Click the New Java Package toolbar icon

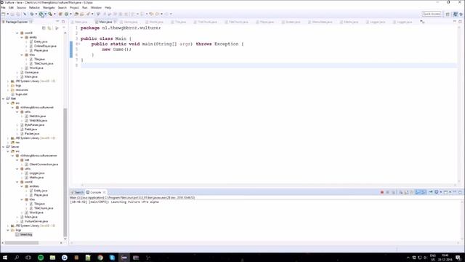coord(60,14)
